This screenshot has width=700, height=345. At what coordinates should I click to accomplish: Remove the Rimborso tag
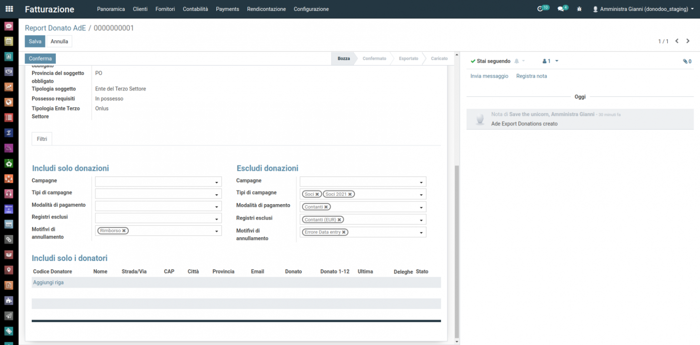pos(124,231)
